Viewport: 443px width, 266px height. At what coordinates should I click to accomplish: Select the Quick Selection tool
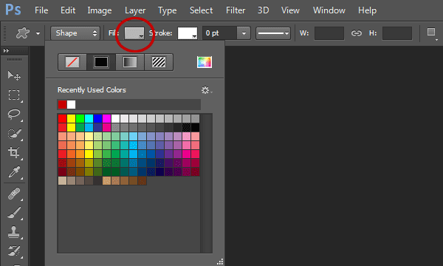(x=14, y=134)
